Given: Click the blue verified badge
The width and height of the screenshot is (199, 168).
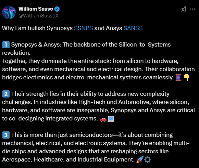Looking at the screenshot, I should (x=57, y=9).
